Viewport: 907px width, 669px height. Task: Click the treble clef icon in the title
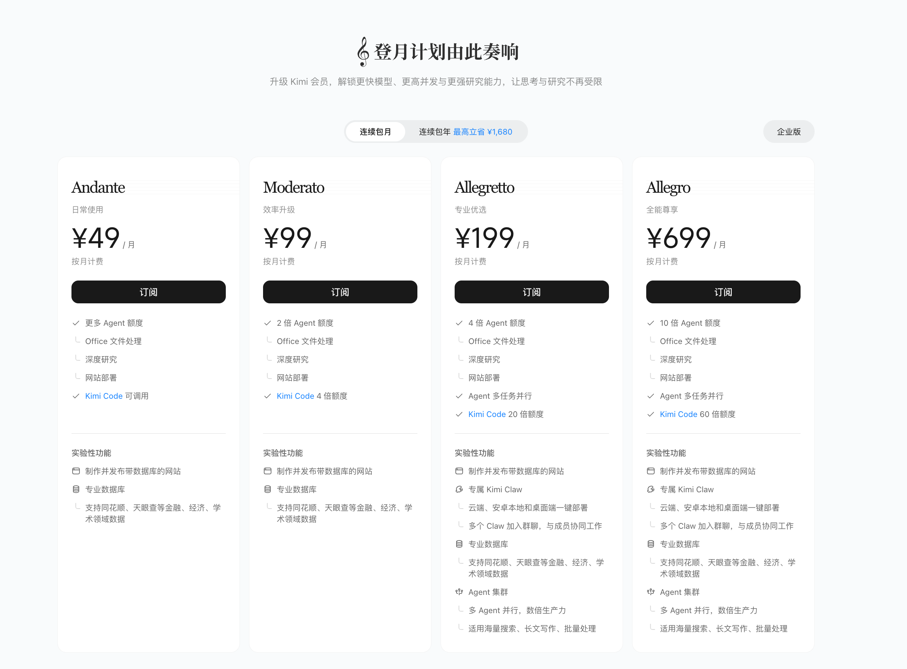tap(363, 52)
